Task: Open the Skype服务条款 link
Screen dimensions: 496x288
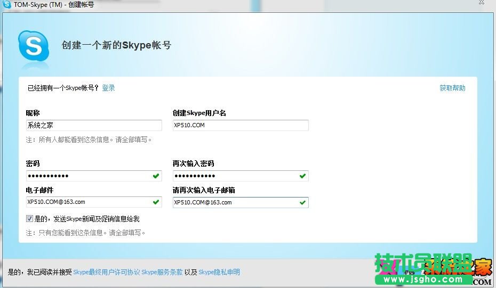Action: tap(162, 272)
